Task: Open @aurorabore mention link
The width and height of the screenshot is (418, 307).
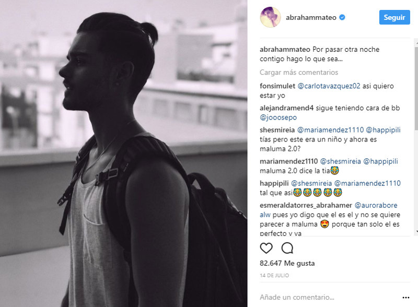Action: click(x=376, y=205)
